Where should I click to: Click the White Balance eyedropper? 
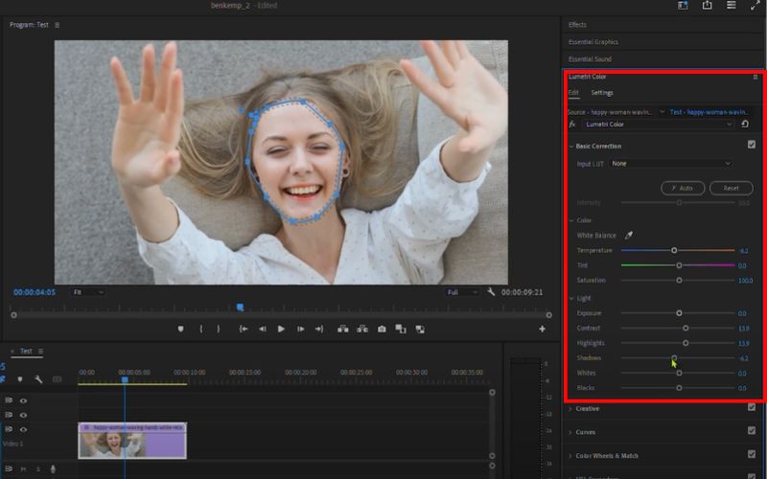[629, 235]
